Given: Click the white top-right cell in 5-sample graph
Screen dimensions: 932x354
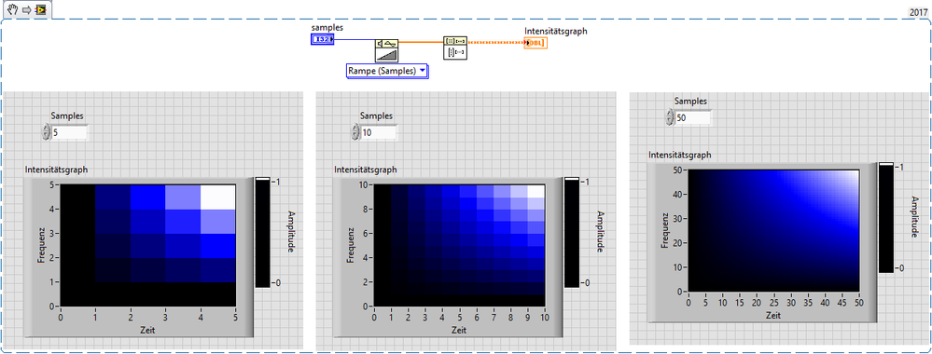Looking at the screenshot, I should [218, 197].
